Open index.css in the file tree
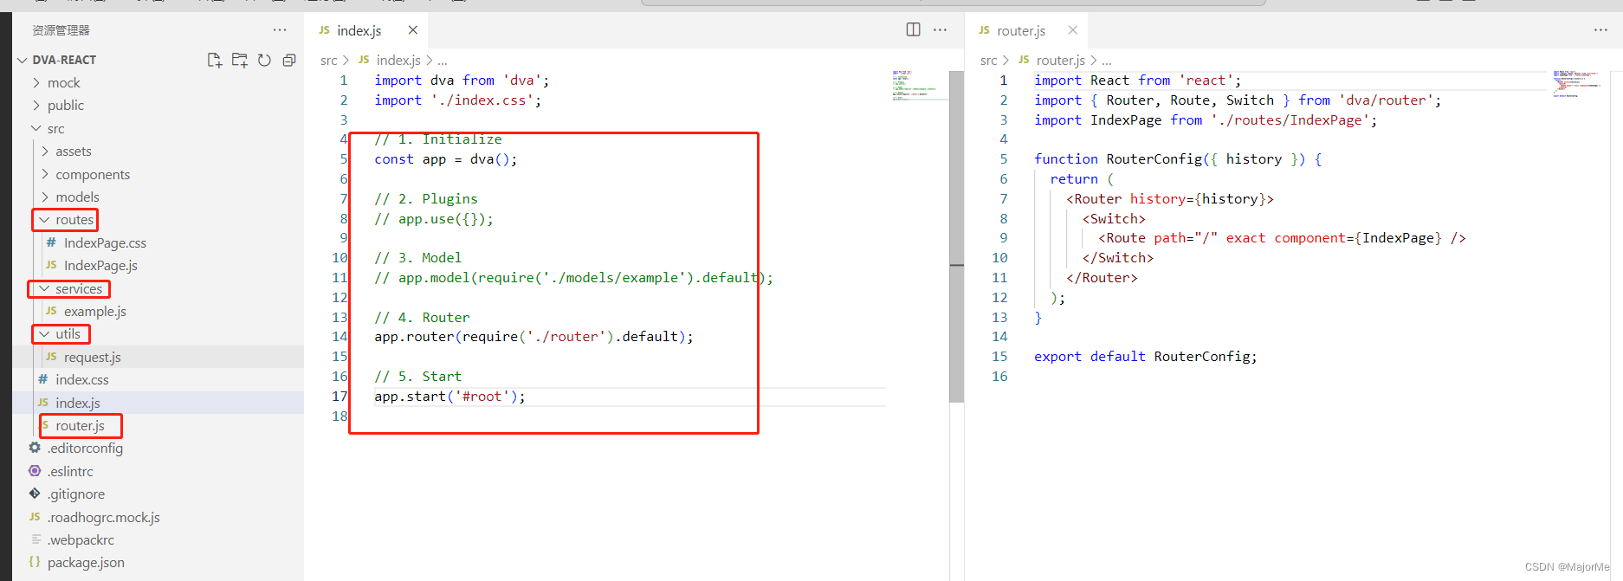The image size is (1623, 581). [x=158, y=379]
